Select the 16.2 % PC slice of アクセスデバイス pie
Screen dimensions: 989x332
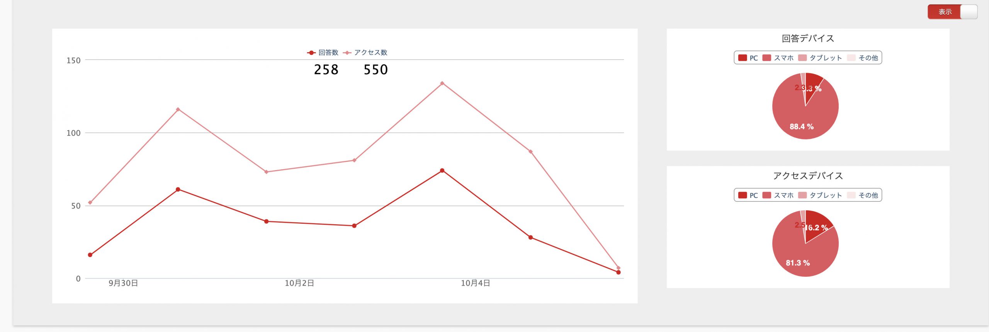click(817, 224)
